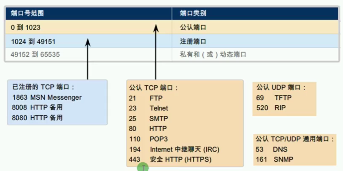Click the 1863 MSN Messenger line

coord(47,97)
